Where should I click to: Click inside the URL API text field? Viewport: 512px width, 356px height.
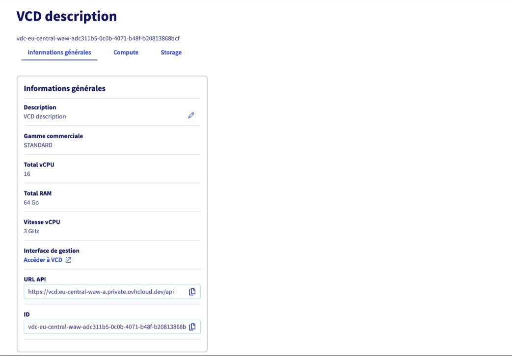pos(101,292)
